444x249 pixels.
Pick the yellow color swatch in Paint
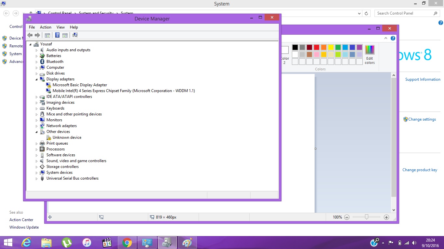[331, 47]
